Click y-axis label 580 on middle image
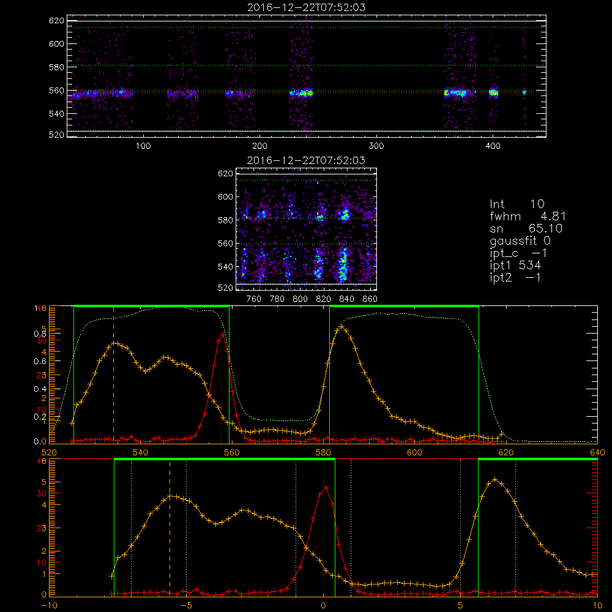 tap(225, 220)
